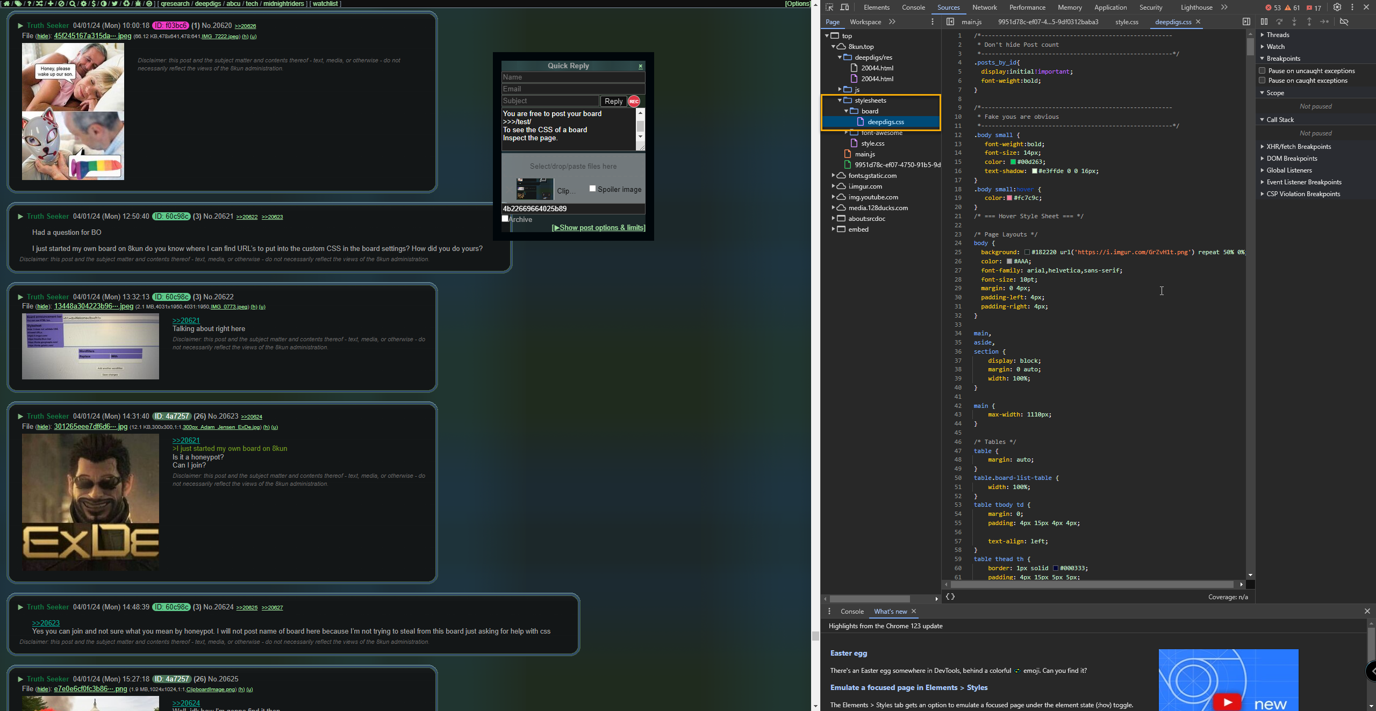Screen dimensions: 1376x711
Task: Open the 45f245167a315da jpeg file link
Action: 92,35
